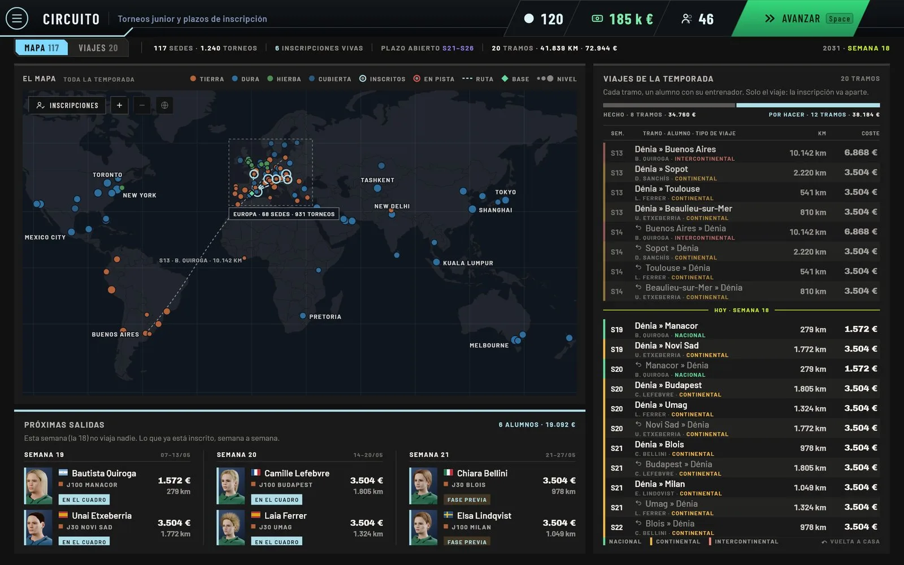Click the zoom out minus map button

(x=142, y=105)
